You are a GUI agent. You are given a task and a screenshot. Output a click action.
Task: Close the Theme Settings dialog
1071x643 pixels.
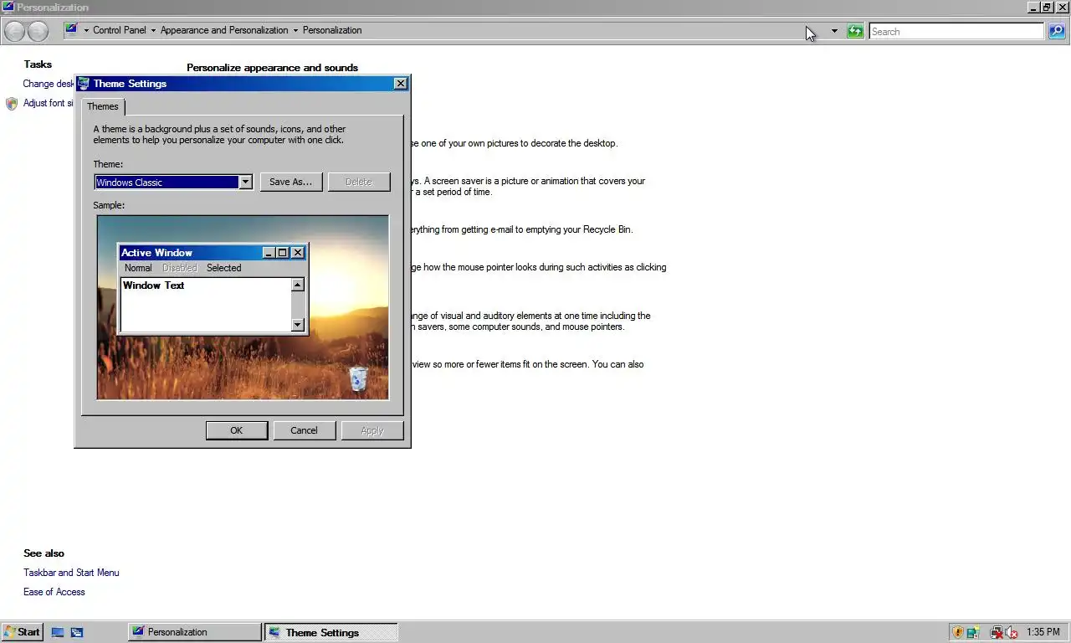click(401, 84)
